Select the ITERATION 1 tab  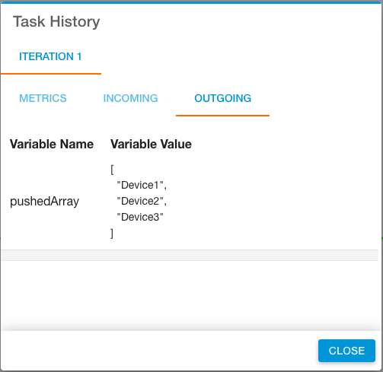[x=50, y=56]
